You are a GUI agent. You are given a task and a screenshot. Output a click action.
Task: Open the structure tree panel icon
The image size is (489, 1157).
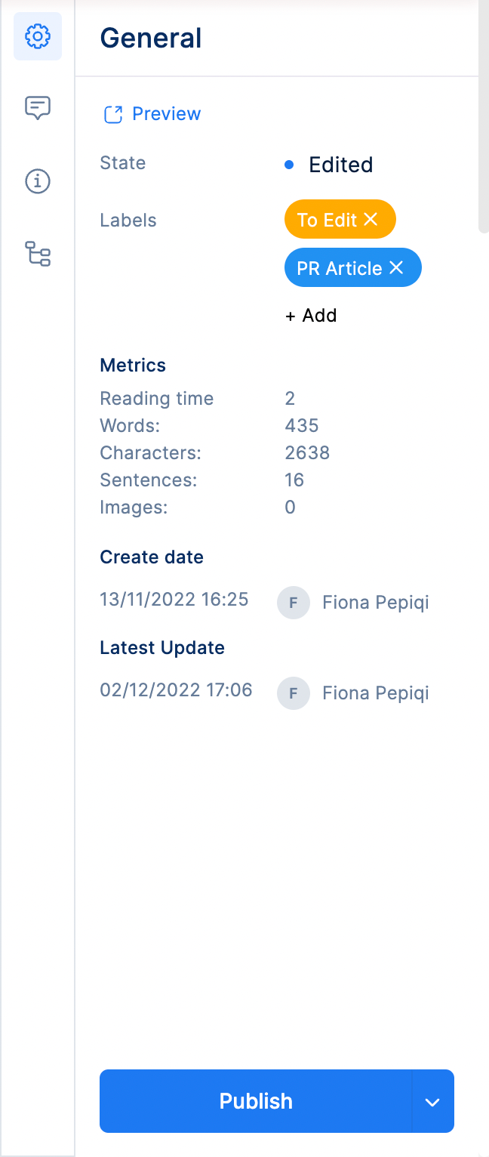pyautogui.click(x=37, y=254)
